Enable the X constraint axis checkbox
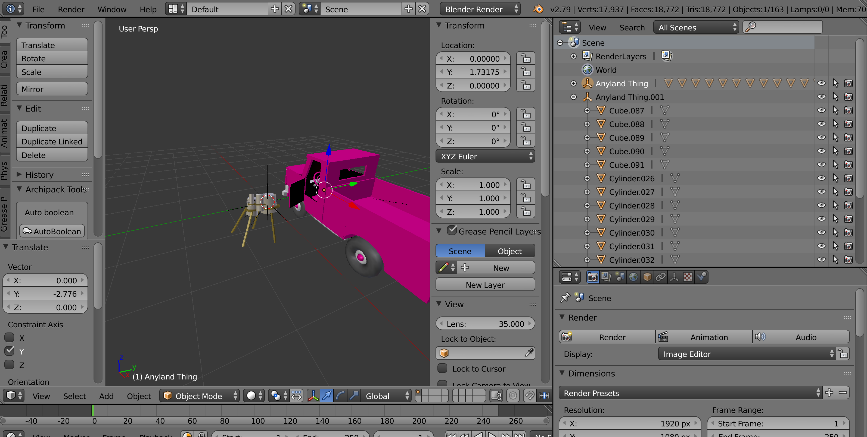 click(10, 337)
